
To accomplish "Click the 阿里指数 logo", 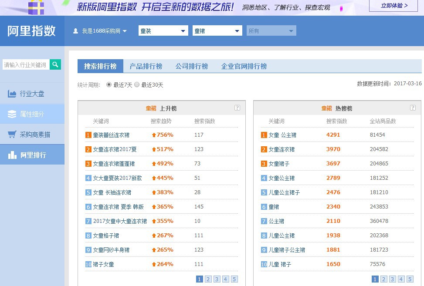I will pyautogui.click(x=31, y=31).
